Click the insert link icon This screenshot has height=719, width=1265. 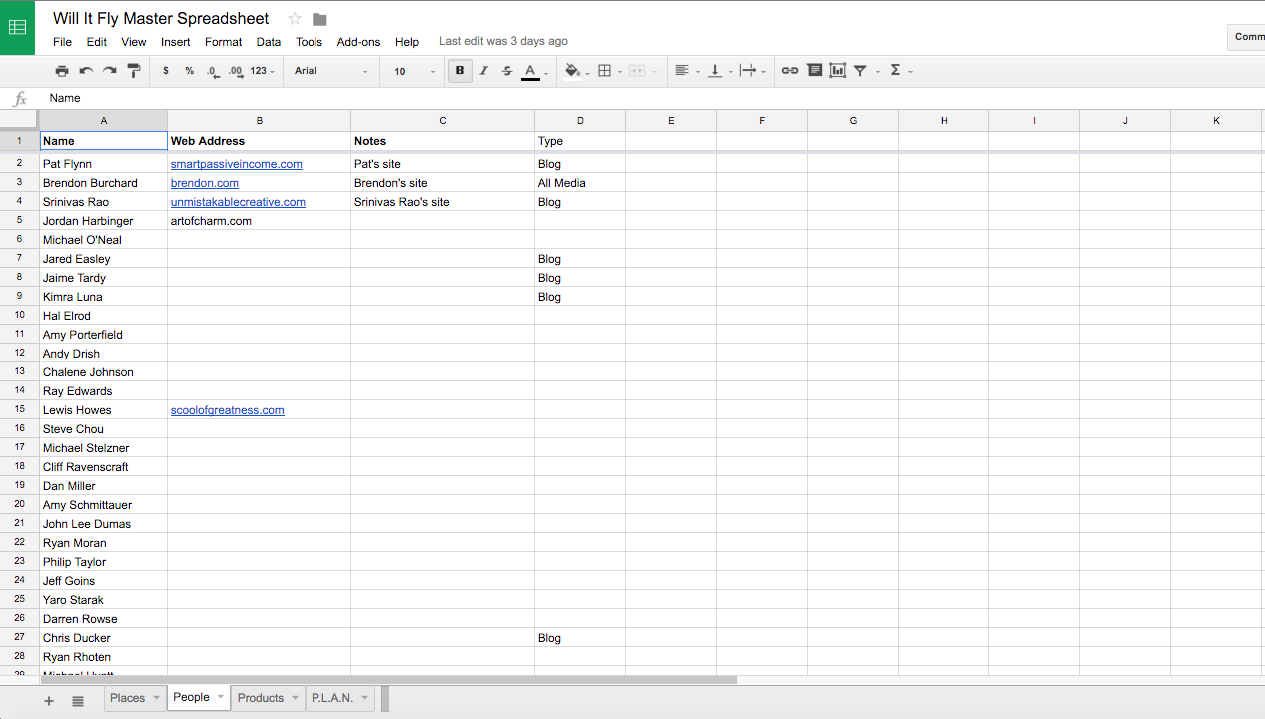click(790, 71)
